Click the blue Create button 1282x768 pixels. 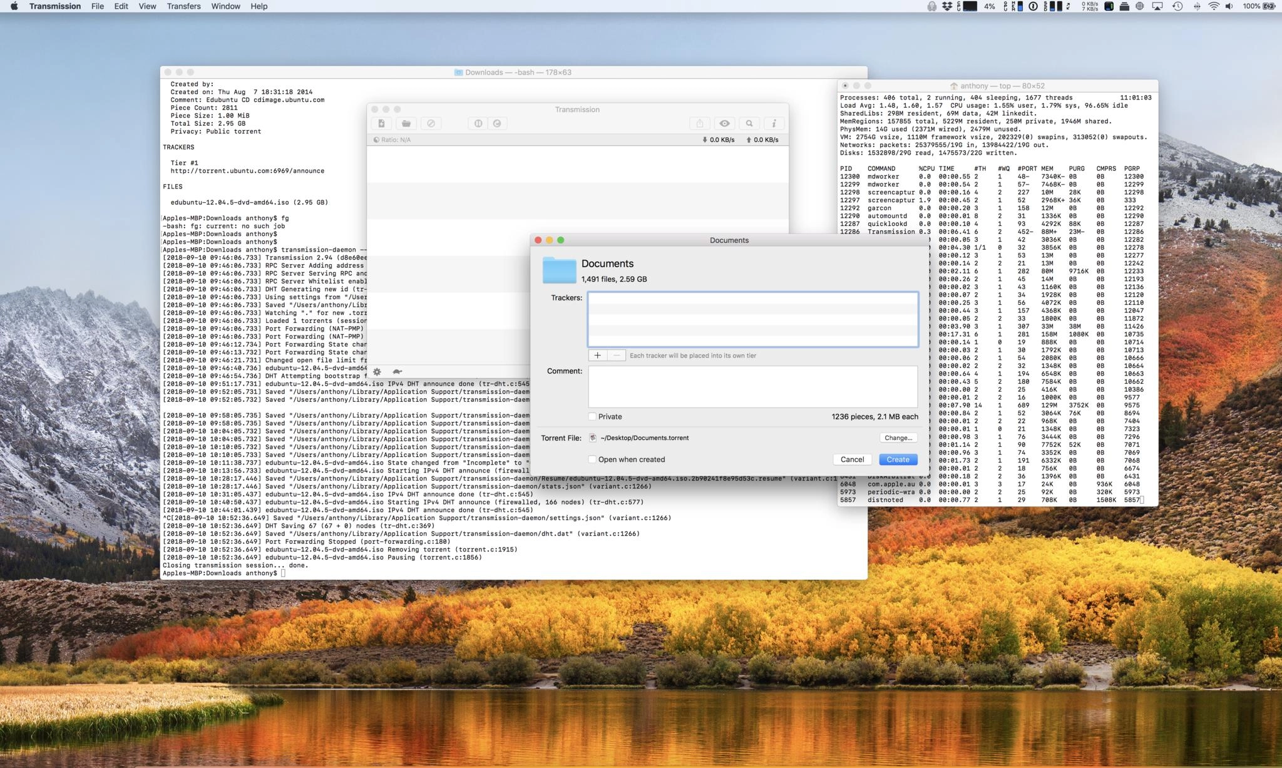coord(898,459)
